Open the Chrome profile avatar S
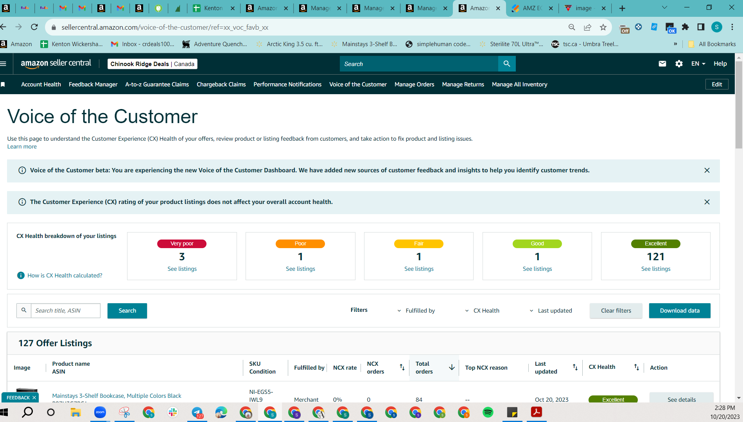743x422 pixels. pos(716,27)
